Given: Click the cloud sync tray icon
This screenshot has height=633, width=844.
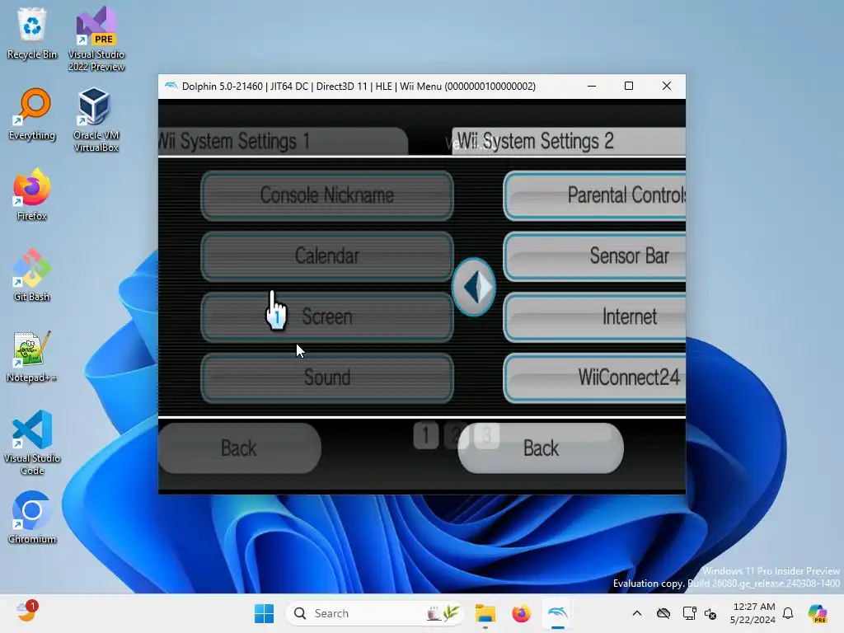Looking at the screenshot, I should (x=663, y=613).
